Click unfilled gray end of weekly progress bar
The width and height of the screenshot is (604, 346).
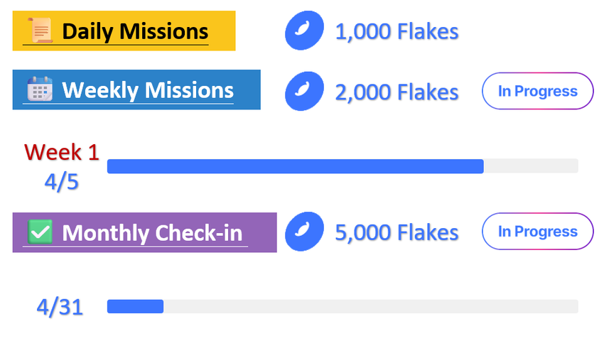531,166
